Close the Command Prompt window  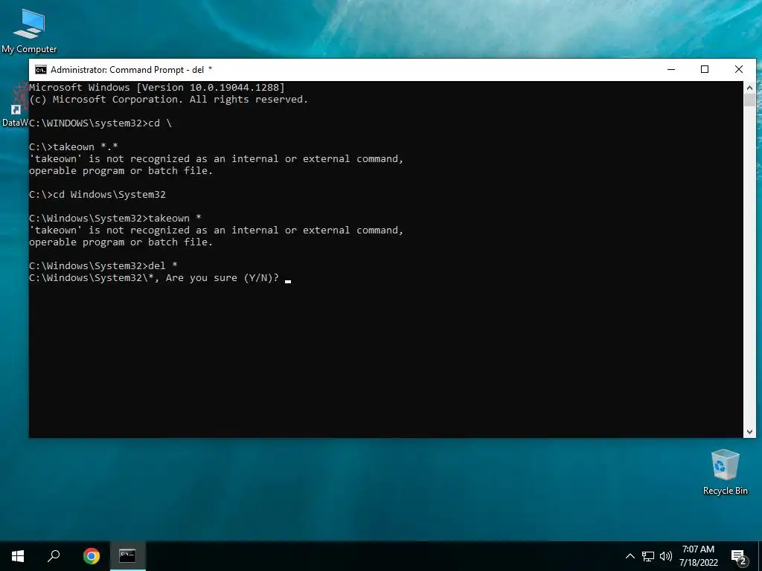click(739, 69)
